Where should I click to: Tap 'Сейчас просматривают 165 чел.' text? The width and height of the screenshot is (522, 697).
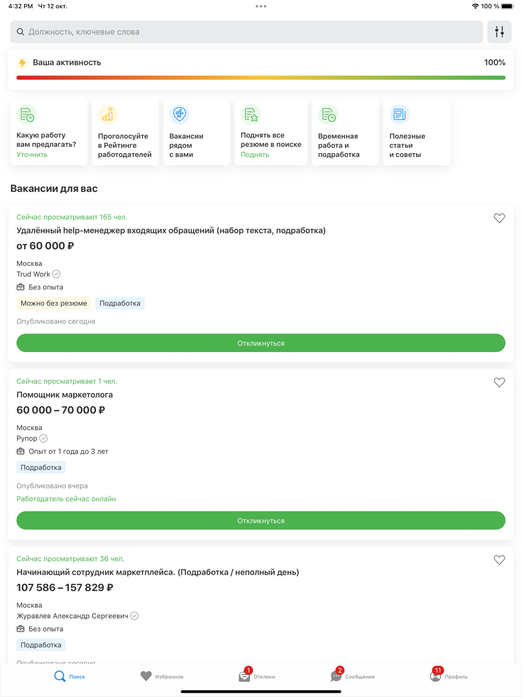[x=72, y=217]
